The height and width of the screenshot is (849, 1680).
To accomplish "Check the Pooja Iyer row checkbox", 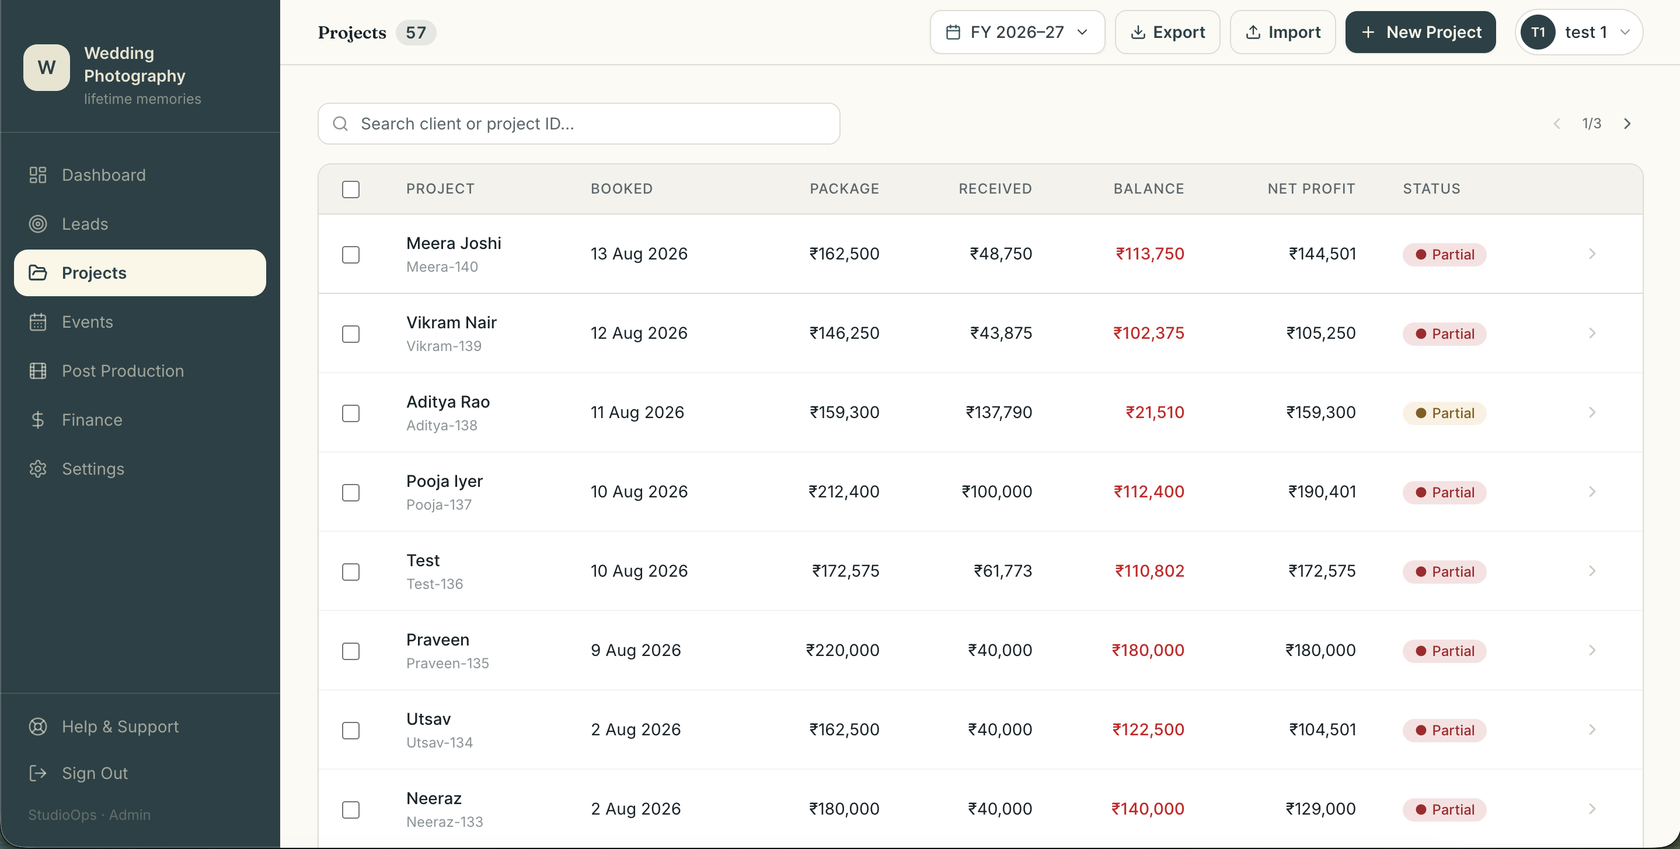I will [351, 492].
